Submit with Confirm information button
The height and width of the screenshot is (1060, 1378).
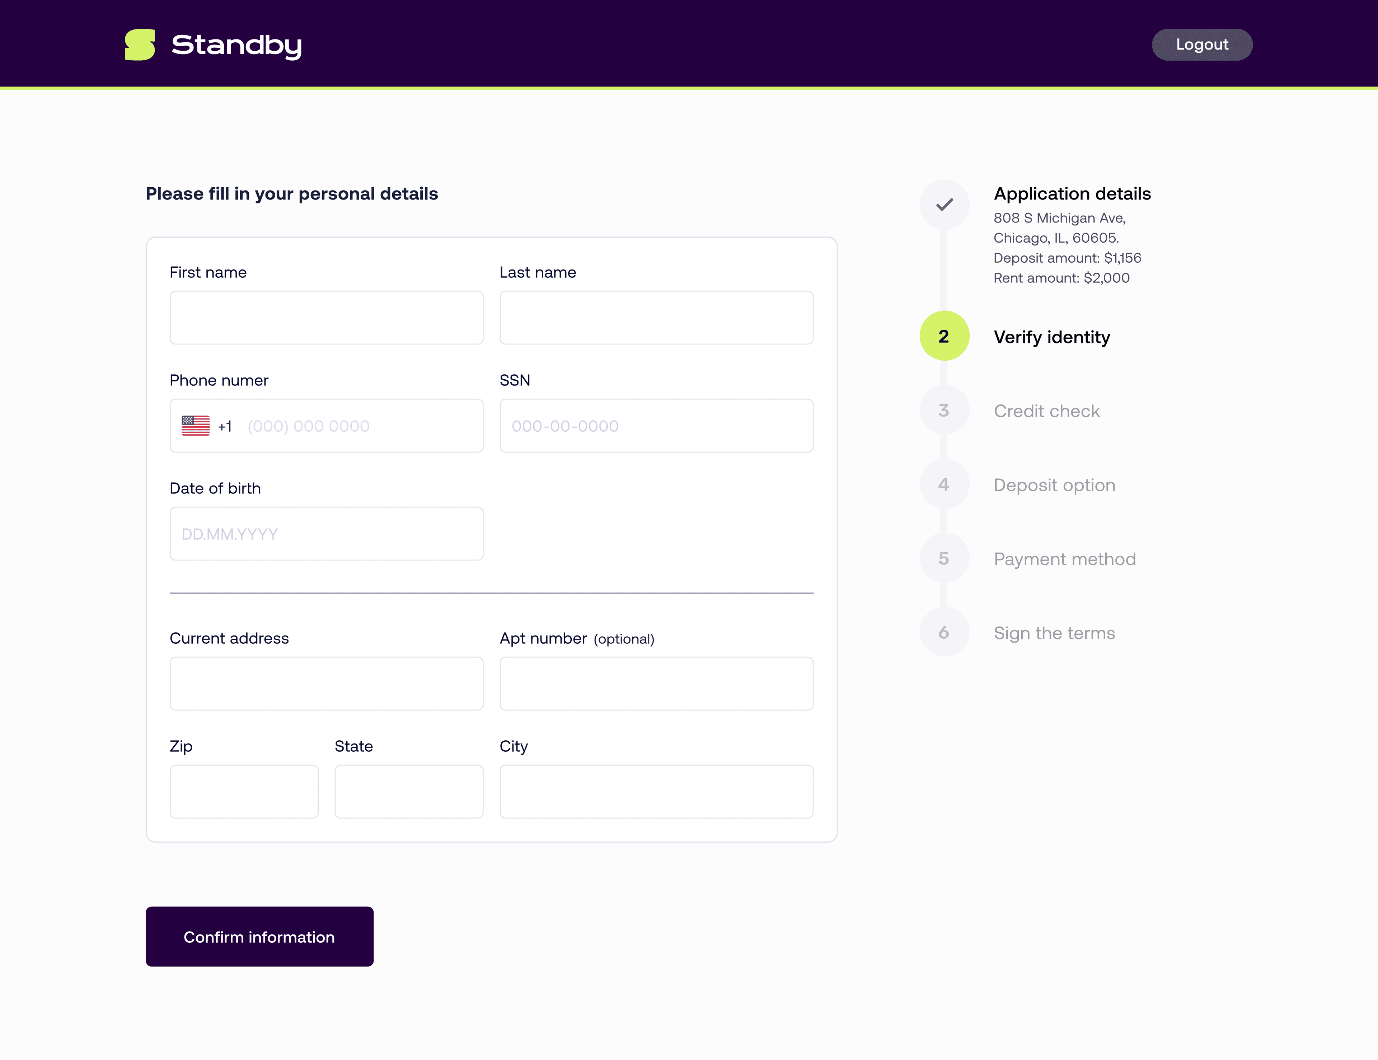tap(259, 937)
